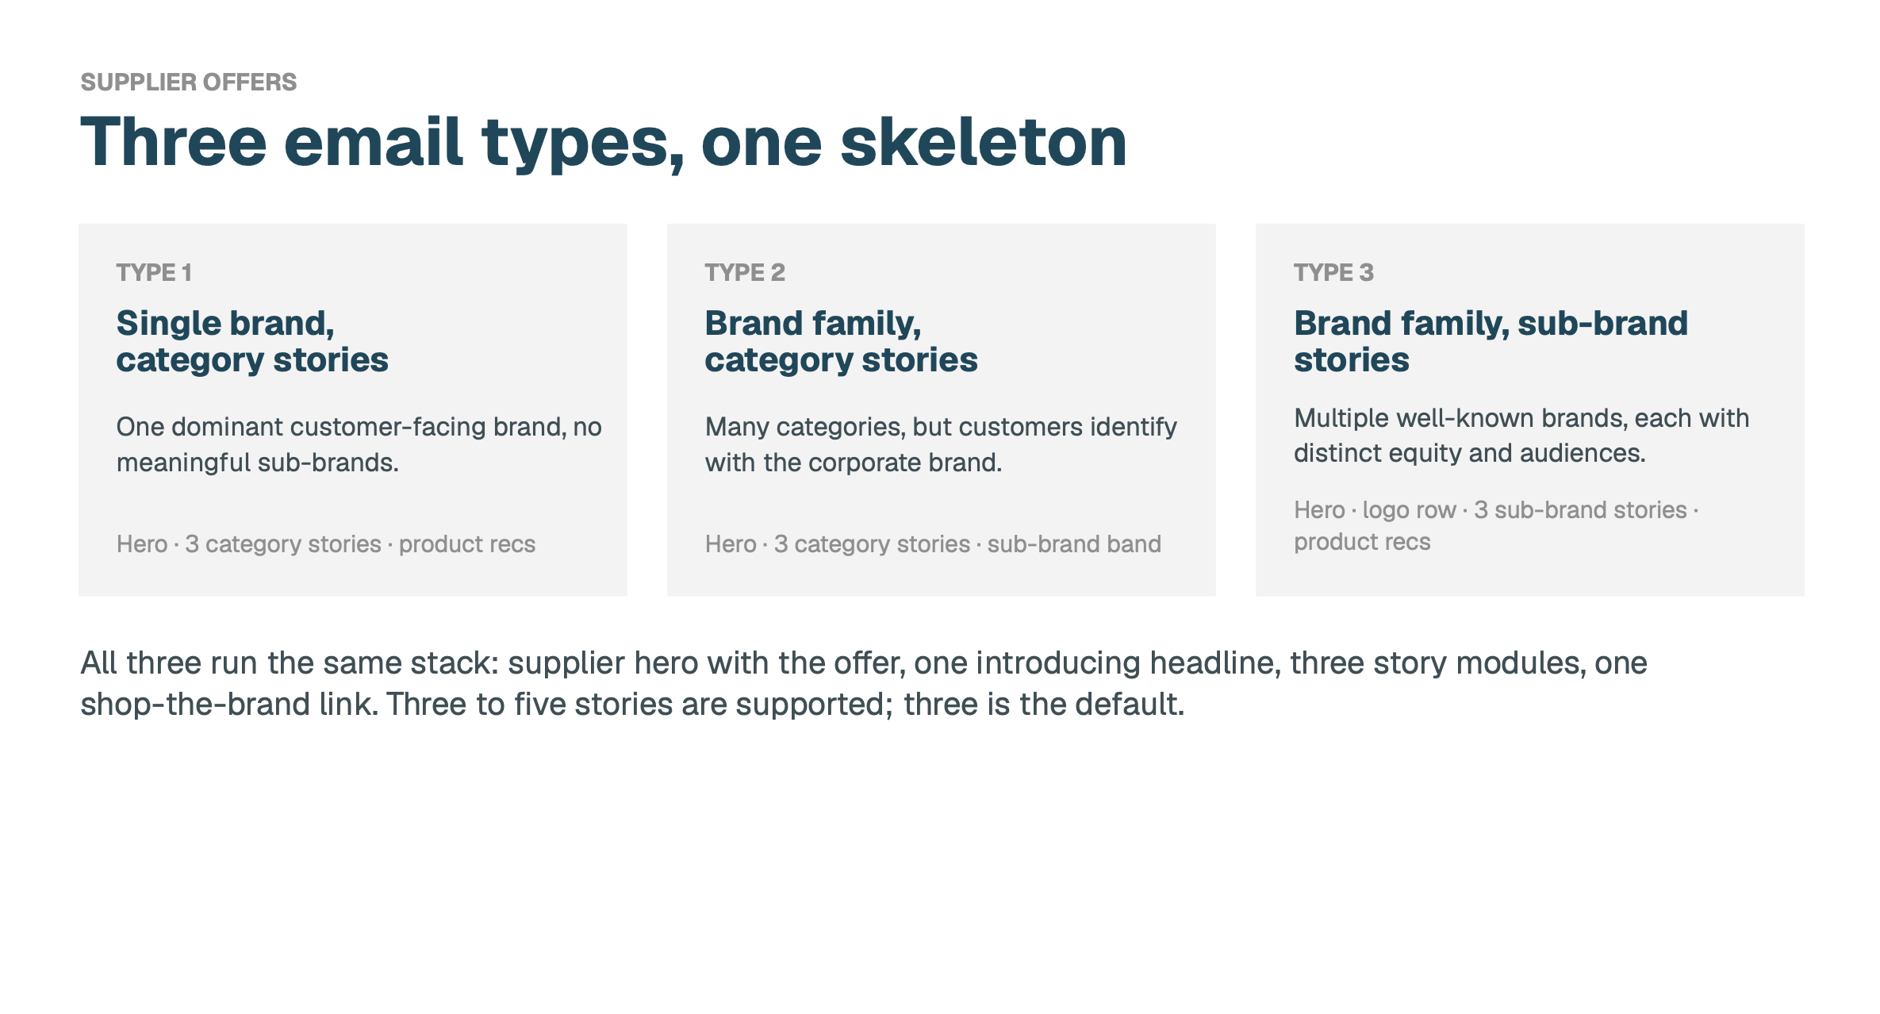Click the 'One dominant customer-facing brand' description

[359, 444]
